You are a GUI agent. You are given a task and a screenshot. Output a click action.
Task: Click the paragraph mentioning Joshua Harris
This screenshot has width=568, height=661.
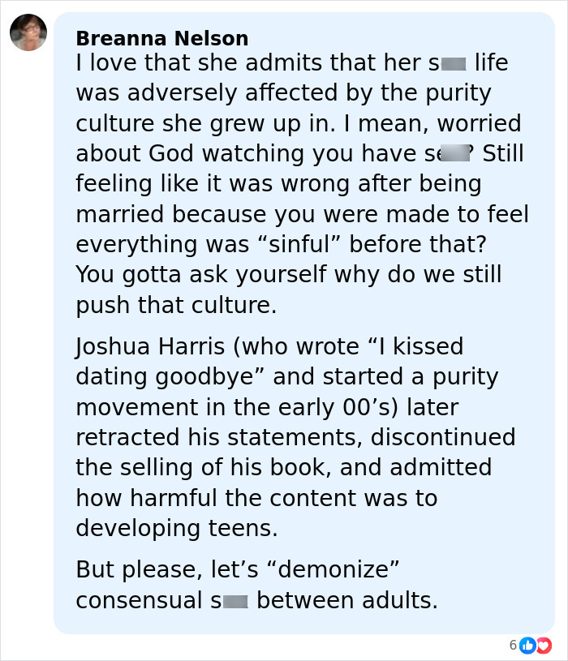(x=295, y=437)
